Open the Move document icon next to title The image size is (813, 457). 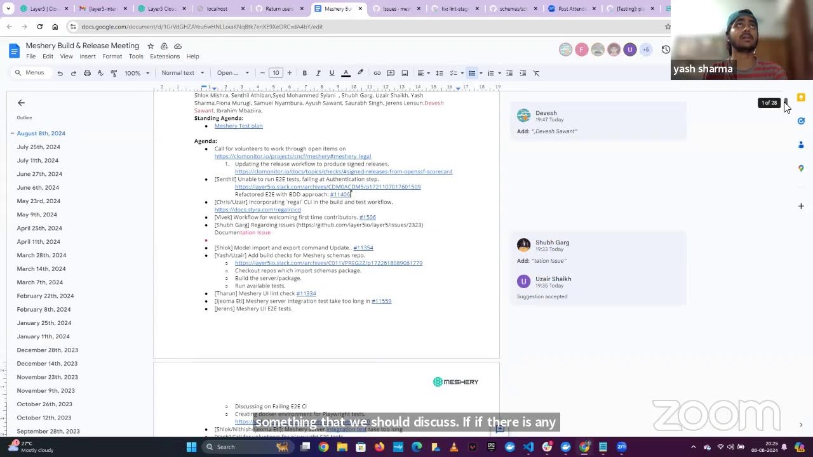[x=164, y=46]
